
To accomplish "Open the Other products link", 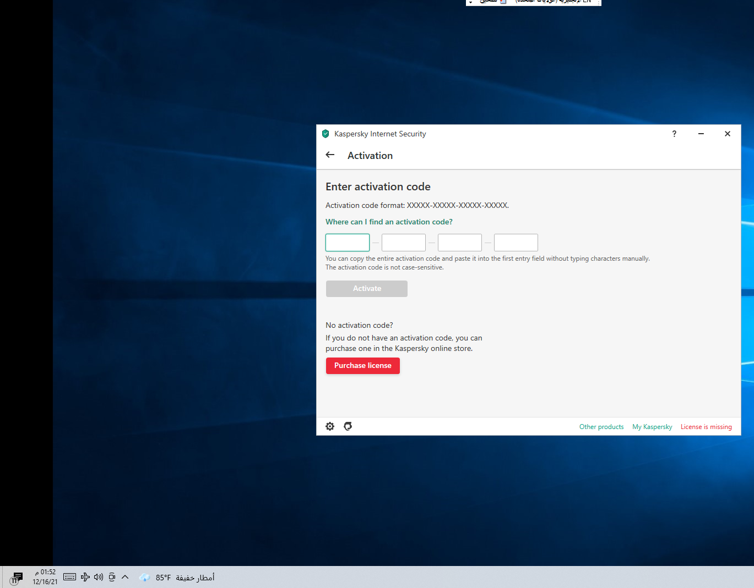I will 601,427.
